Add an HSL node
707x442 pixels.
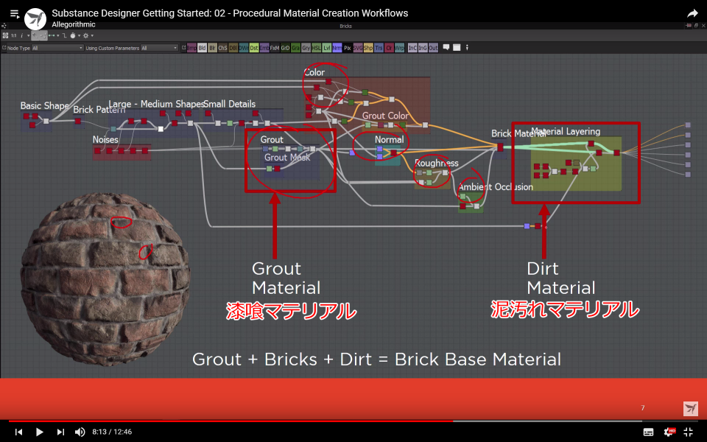coord(316,48)
